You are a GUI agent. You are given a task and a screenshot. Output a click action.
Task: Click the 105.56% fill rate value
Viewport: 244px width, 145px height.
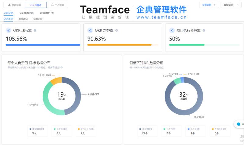(16, 39)
